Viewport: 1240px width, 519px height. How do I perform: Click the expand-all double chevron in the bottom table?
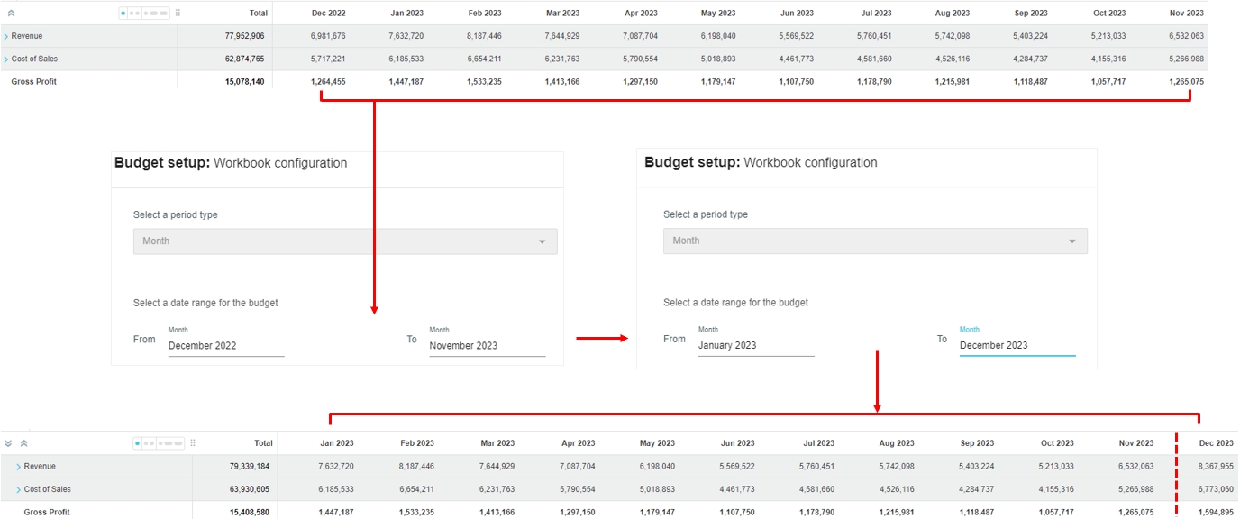coord(8,443)
